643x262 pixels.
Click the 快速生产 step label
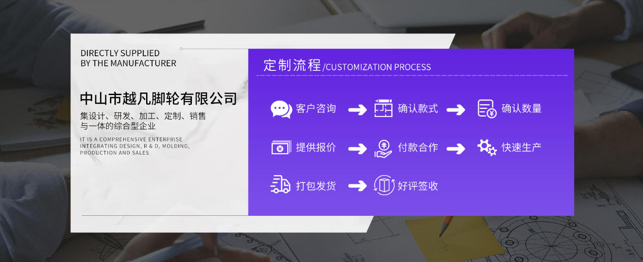pos(522,148)
